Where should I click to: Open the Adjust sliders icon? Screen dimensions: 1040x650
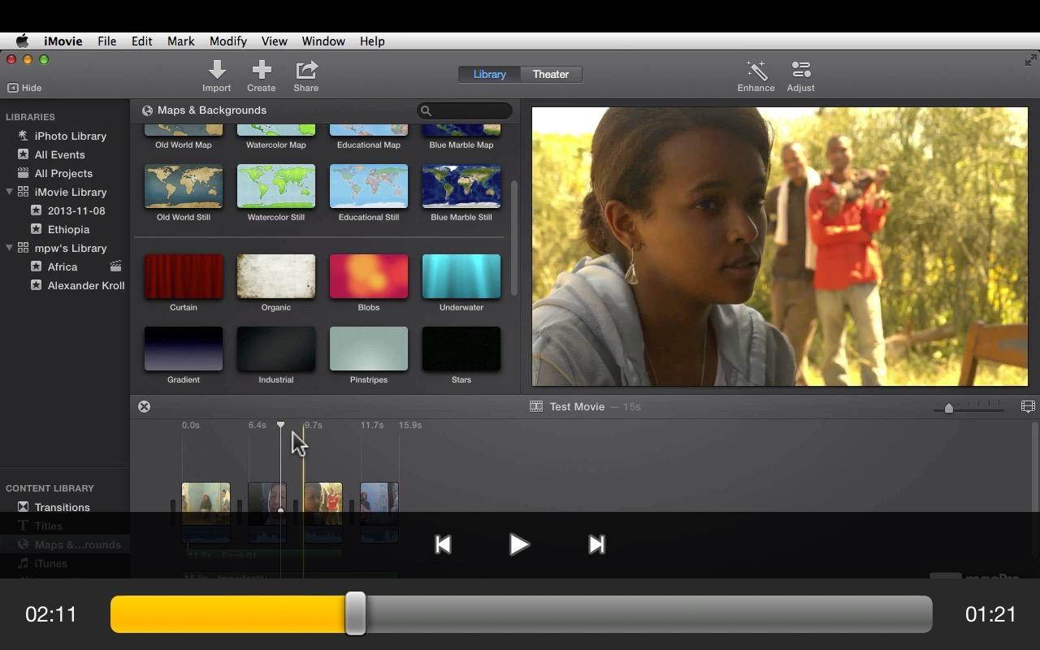pos(801,70)
